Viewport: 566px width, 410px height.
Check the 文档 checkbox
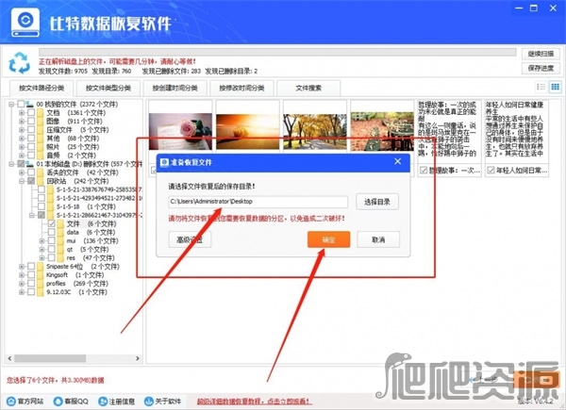[31, 113]
